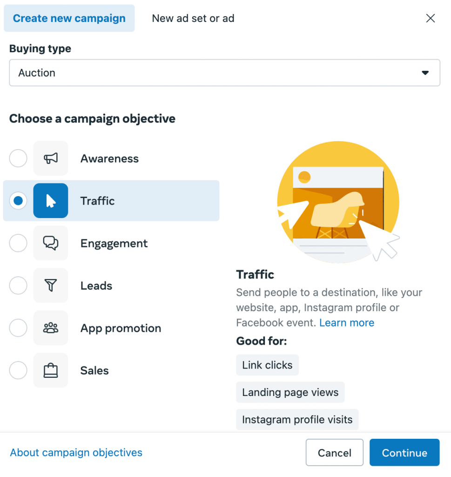Choose the Leads objective radio button

click(18, 286)
